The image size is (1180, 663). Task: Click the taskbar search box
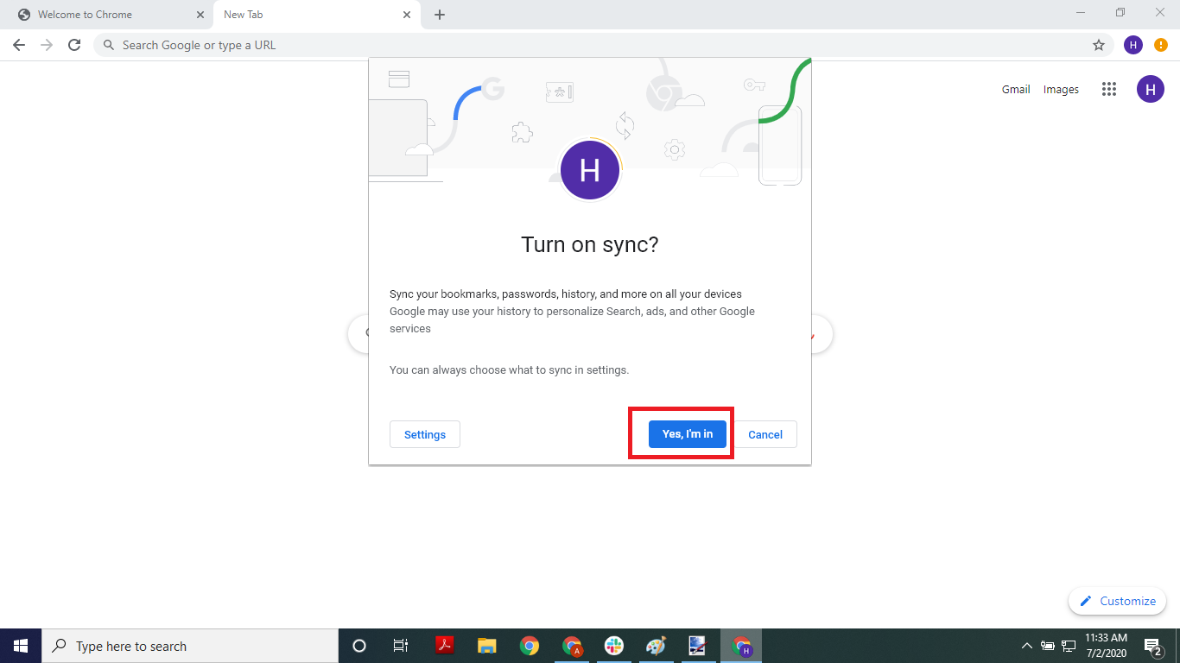tap(190, 646)
